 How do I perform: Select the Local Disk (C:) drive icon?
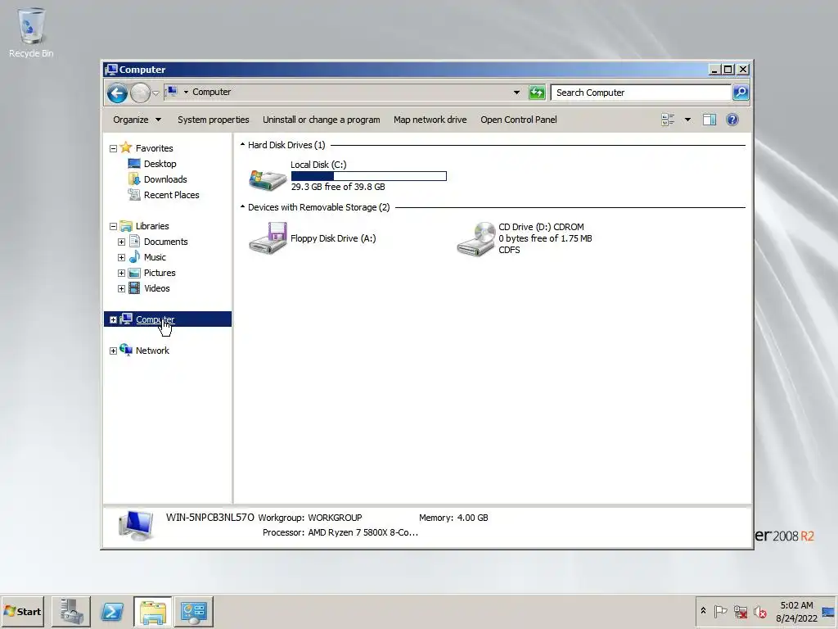[x=268, y=179]
